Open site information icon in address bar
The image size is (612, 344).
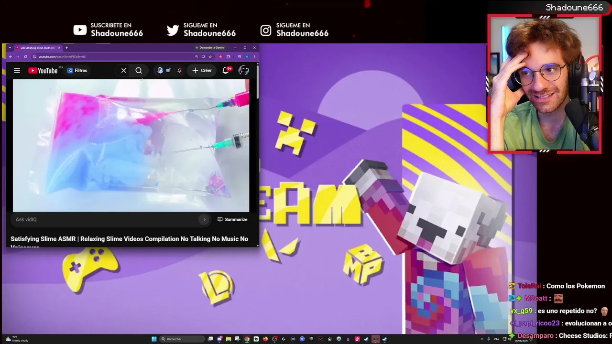click(34, 57)
